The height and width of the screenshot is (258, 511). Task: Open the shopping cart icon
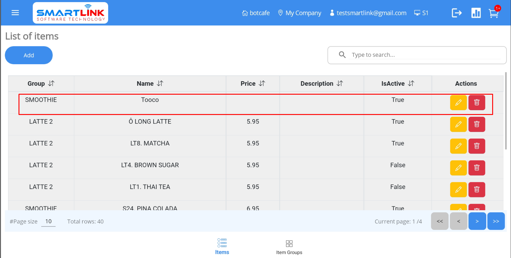coord(493,13)
